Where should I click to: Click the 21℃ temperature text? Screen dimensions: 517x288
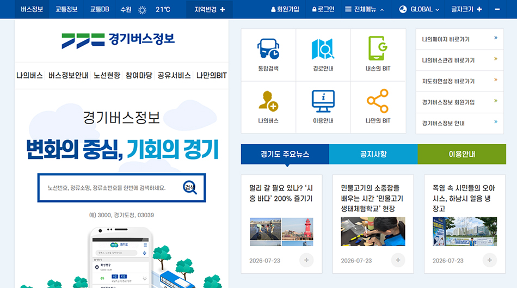pyautogui.click(x=163, y=10)
